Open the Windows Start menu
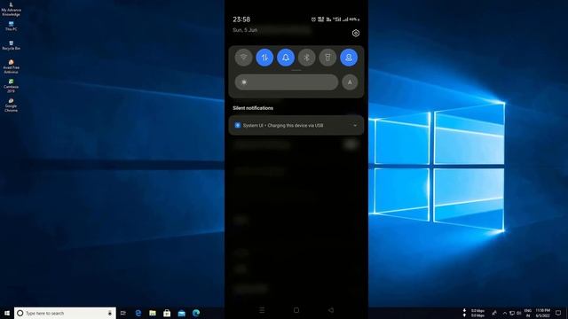The width and height of the screenshot is (568, 319). point(7,313)
